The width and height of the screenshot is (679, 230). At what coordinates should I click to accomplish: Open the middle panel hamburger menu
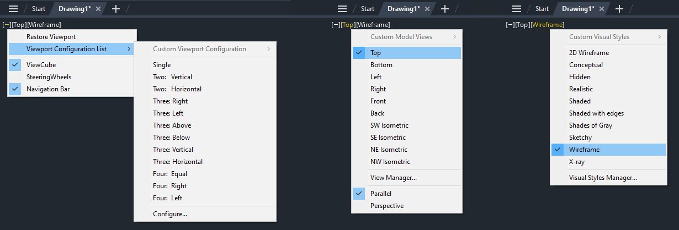[x=342, y=9]
